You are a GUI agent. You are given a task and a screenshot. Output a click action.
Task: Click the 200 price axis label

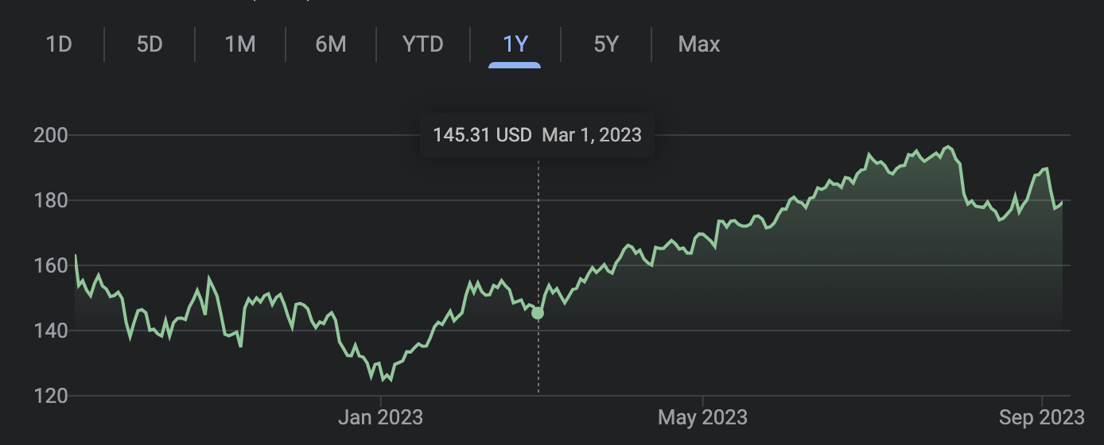(51, 135)
